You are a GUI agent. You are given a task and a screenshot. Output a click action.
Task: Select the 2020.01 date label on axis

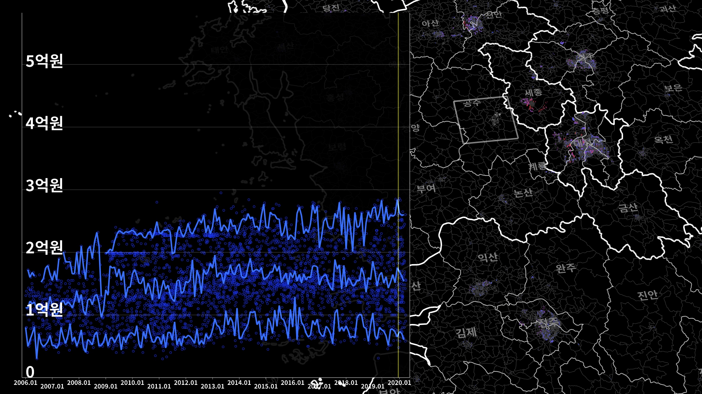pos(399,383)
